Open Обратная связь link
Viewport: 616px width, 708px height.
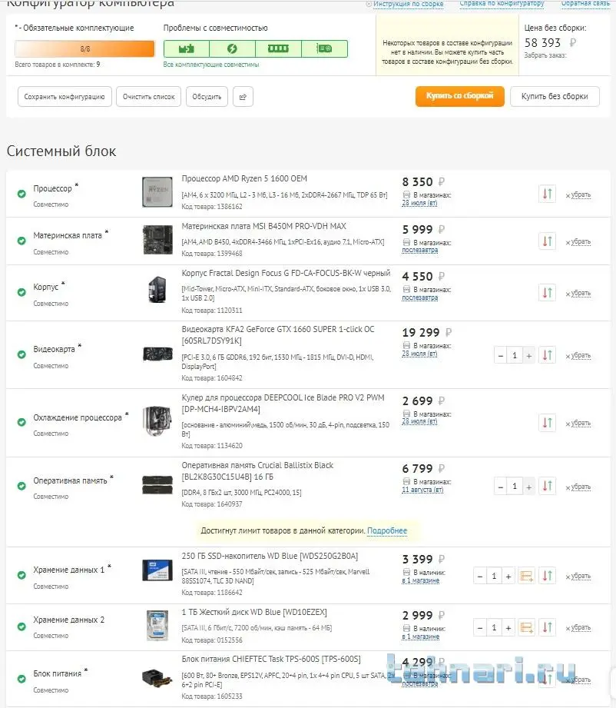click(585, 3)
